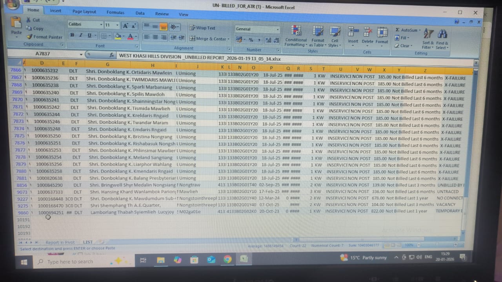The image size is (502, 282).
Task: Click the Insert Cells icon
Action: 353,32
